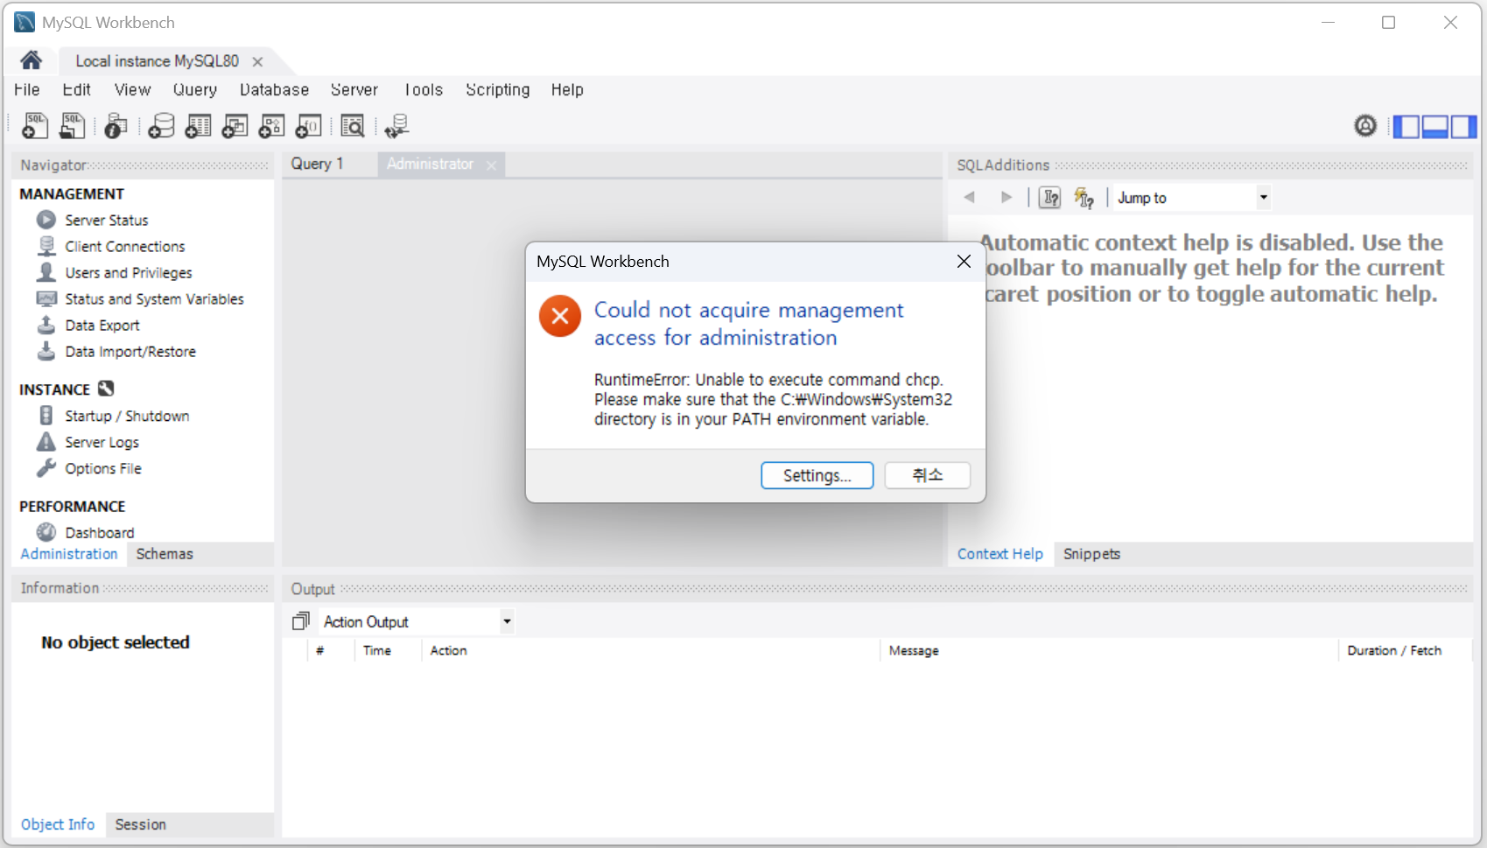The height and width of the screenshot is (848, 1487).
Task: Create new view toolbar icon
Action: [235, 126]
